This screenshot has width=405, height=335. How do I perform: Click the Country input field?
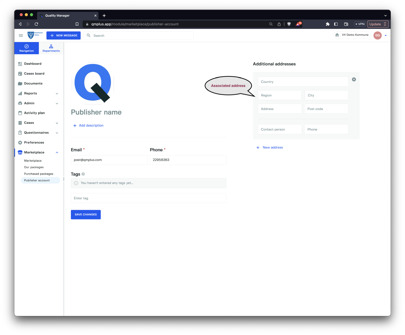pyautogui.click(x=303, y=82)
